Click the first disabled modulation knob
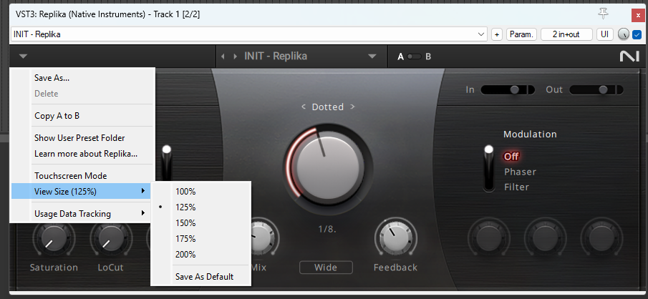Image resolution: width=648 pixels, height=299 pixels. point(489,238)
